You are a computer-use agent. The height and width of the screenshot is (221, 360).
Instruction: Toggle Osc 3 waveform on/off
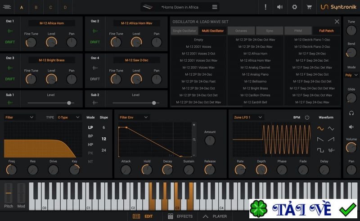pyautogui.click(x=10, y=68)
